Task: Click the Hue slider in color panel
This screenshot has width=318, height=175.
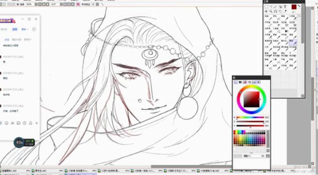Action: point(250,117)
